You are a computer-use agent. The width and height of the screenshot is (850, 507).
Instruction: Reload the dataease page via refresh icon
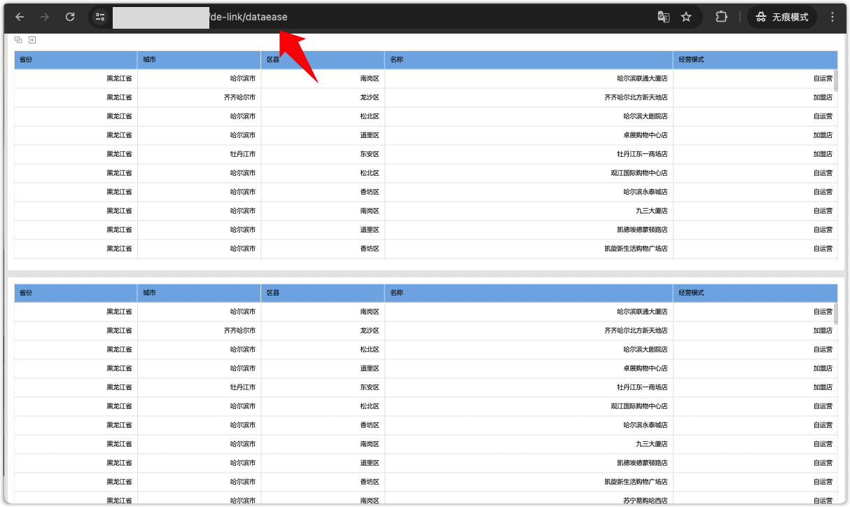pyautogui.click(x=69, y=17)
